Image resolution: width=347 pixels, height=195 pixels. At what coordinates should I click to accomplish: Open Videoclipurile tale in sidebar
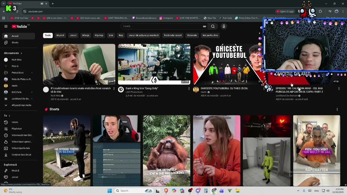point(18,148)
